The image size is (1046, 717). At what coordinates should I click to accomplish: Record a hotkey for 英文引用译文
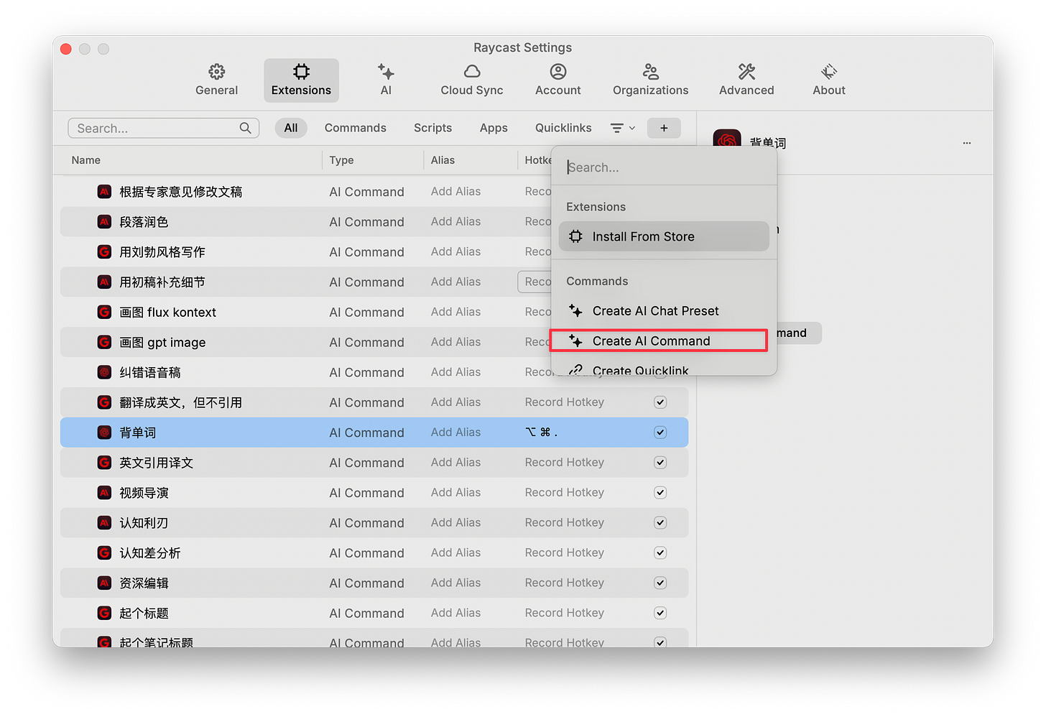pyautogui.click(x=565, y=463)
